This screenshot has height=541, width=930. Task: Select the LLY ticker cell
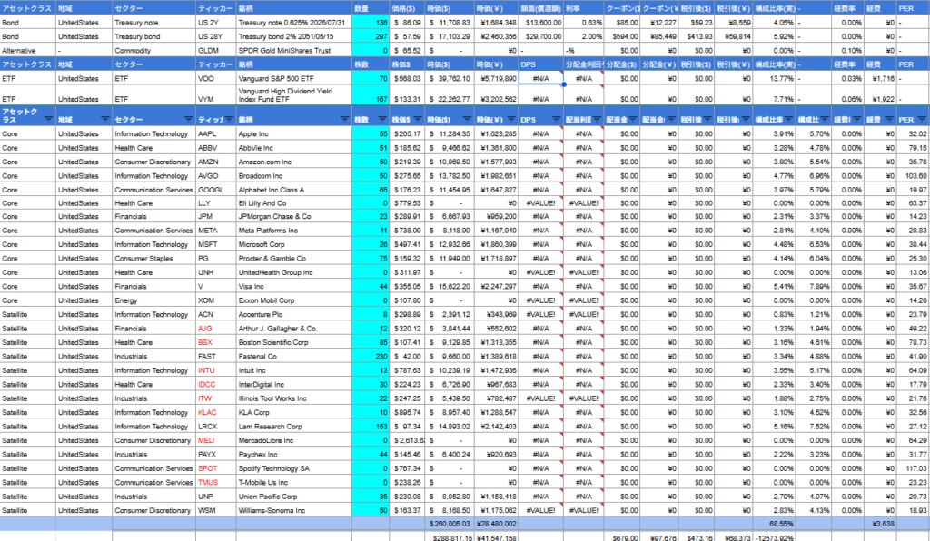pos(216,203)
